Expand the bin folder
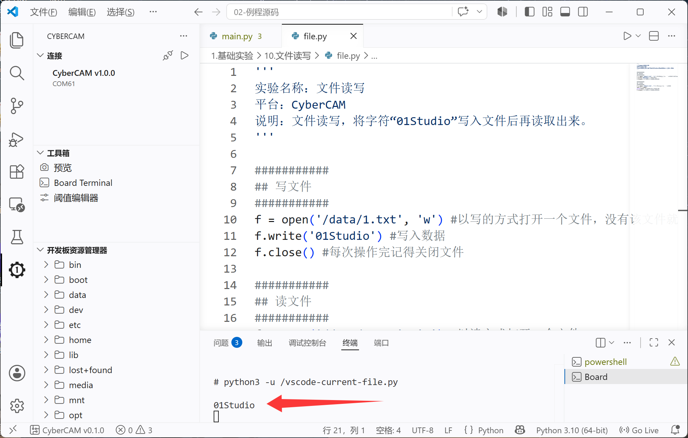Viewport: 688px width, 438px height. (x=46, y=264)
